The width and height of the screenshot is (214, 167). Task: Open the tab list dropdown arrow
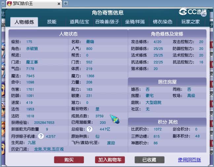click(x=3, y=4)
